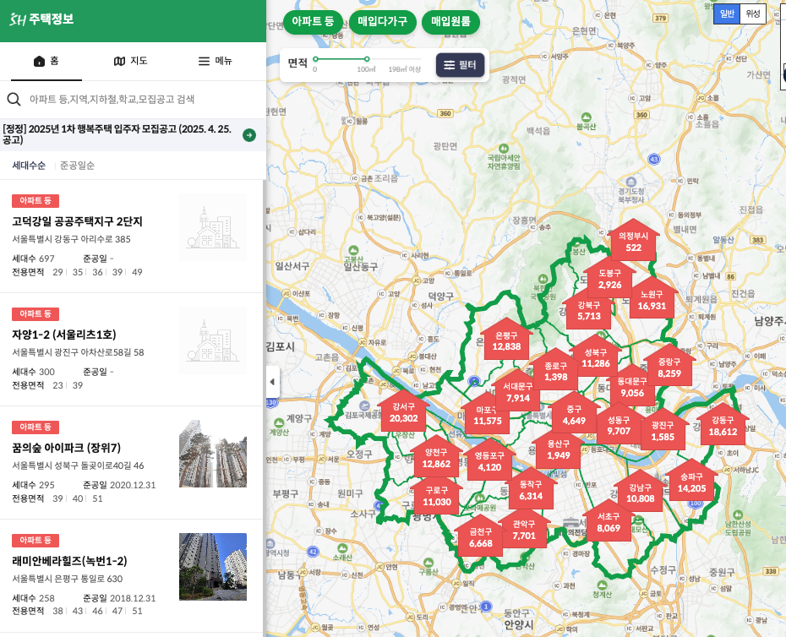Click the 의정부시 522 house marker
The image size is (786, 637).
click(x=634, y=241)
